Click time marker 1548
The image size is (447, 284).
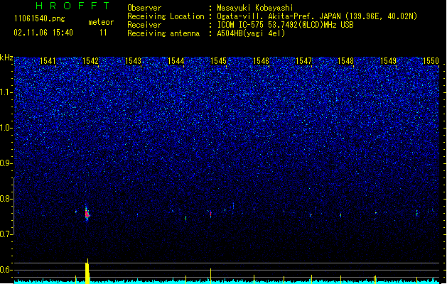346,61
